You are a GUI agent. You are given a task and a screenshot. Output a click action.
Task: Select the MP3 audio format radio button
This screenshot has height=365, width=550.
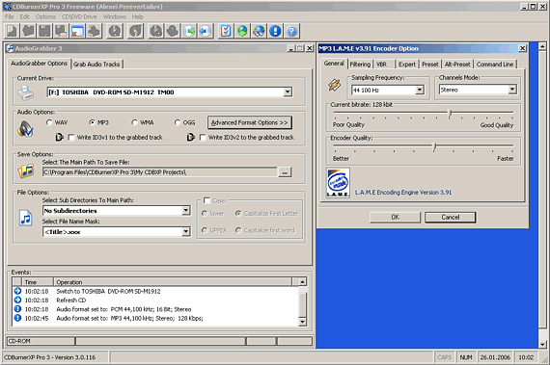point(92,122)
